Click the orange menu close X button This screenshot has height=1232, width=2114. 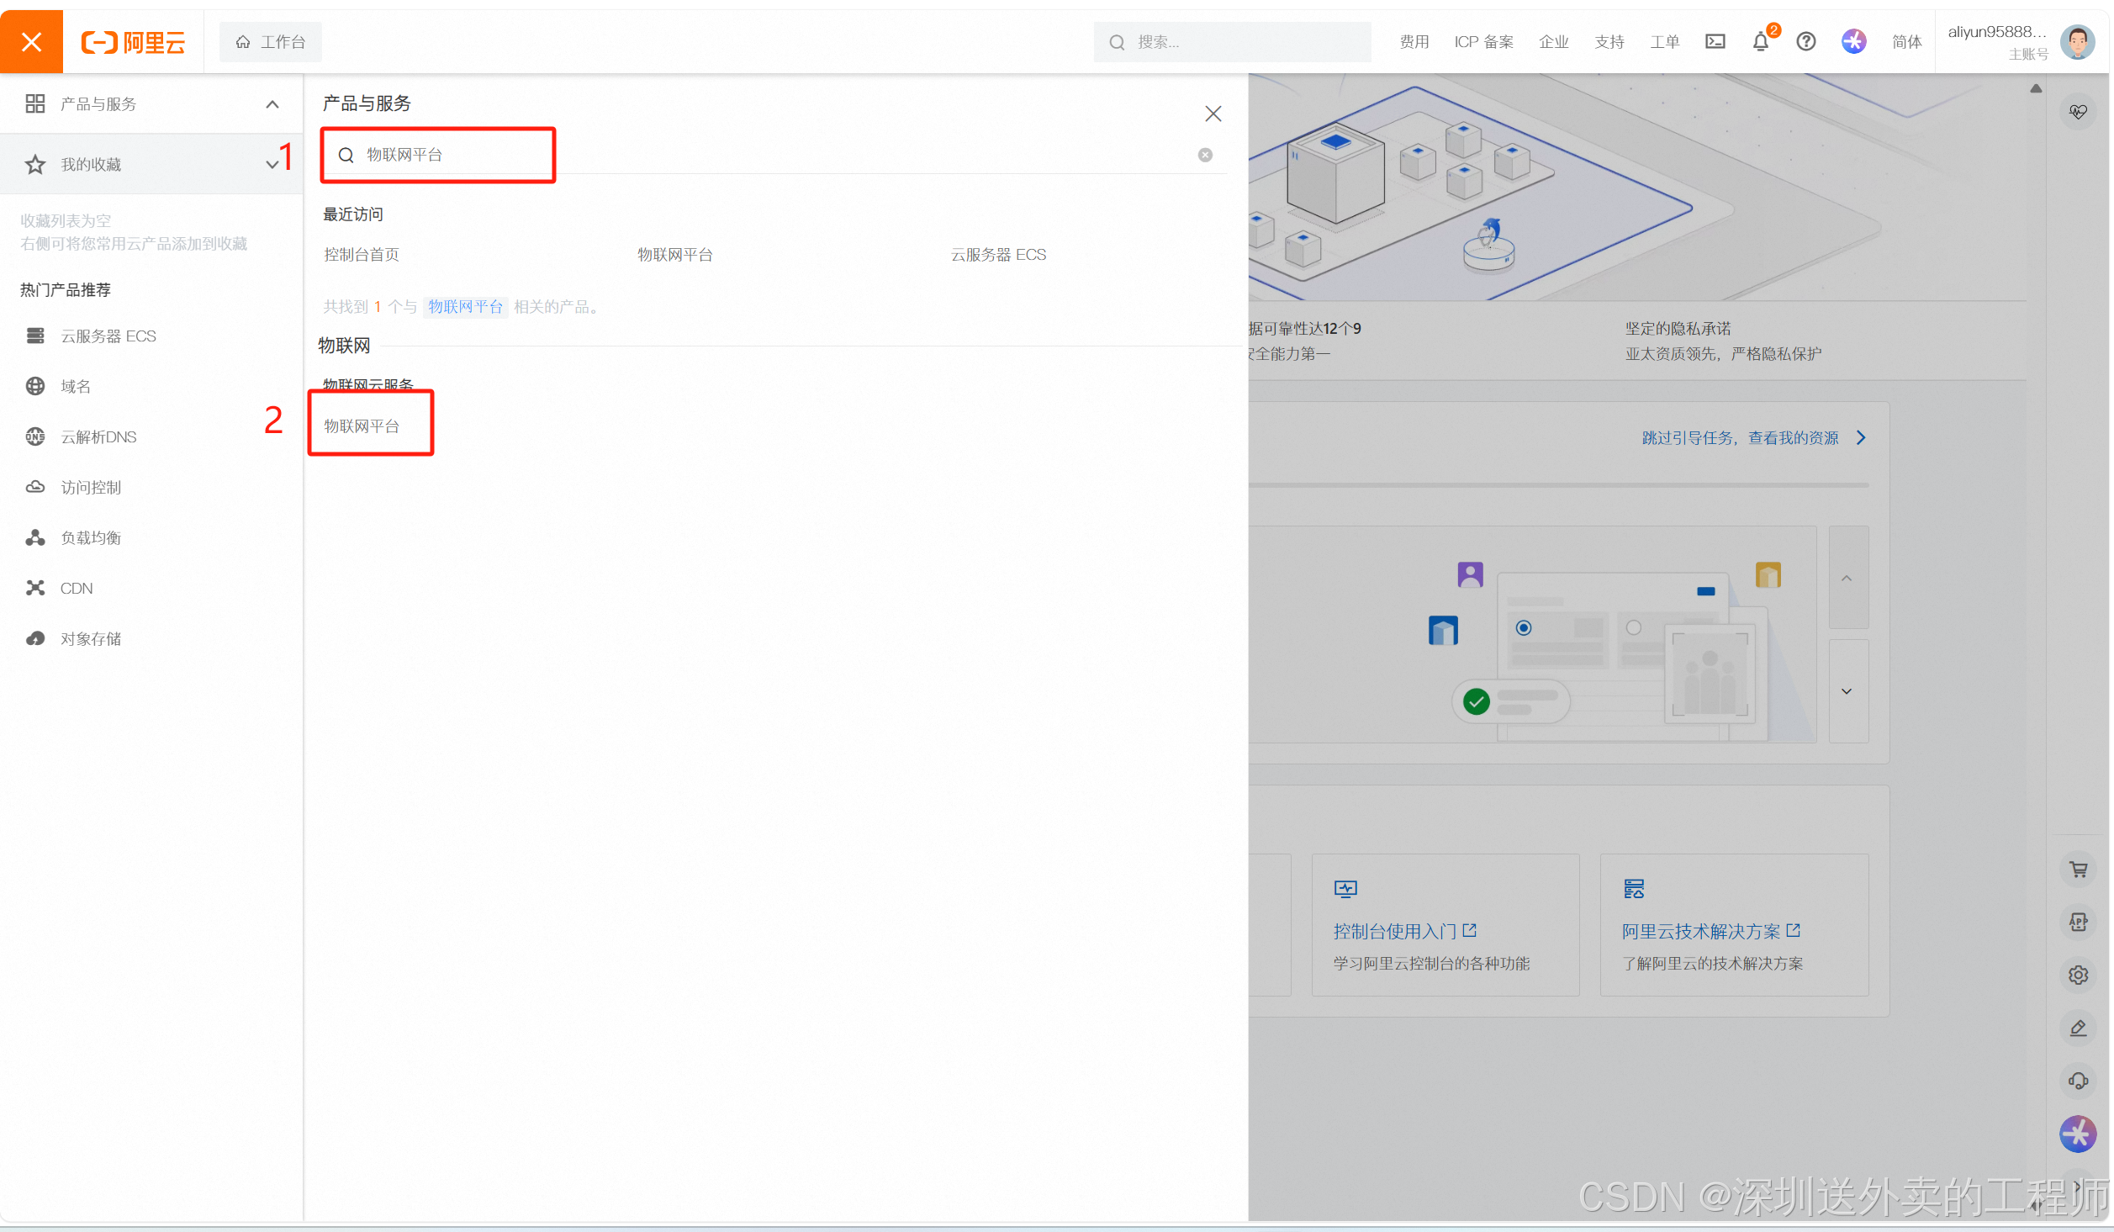pos(31,42)
